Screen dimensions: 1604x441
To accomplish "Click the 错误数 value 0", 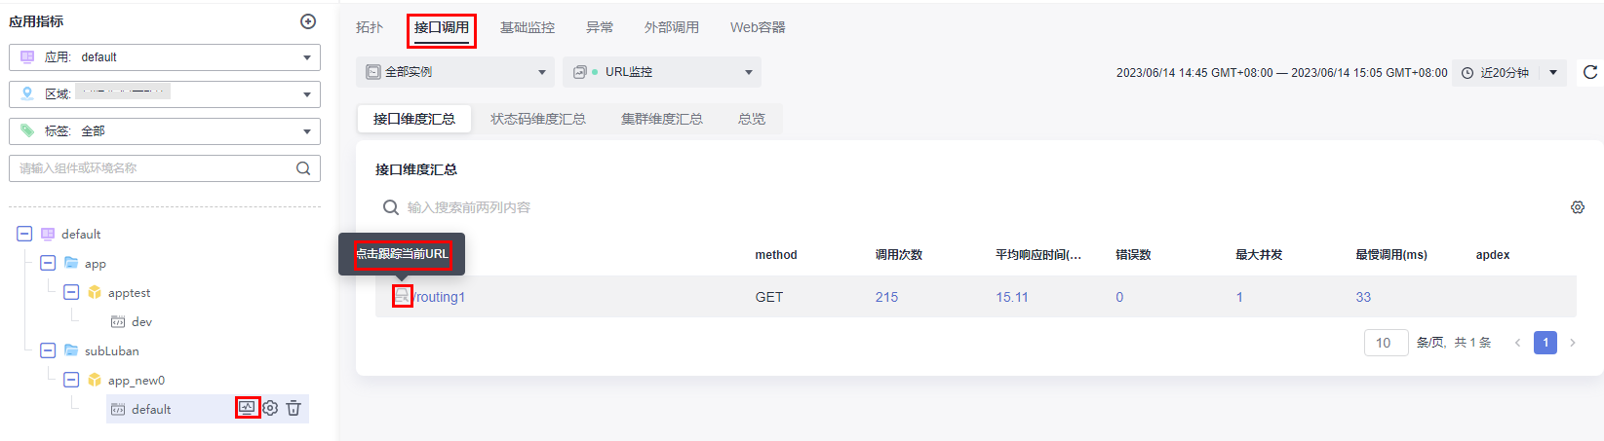I will pyautogui.click(x=1119, y=297).
